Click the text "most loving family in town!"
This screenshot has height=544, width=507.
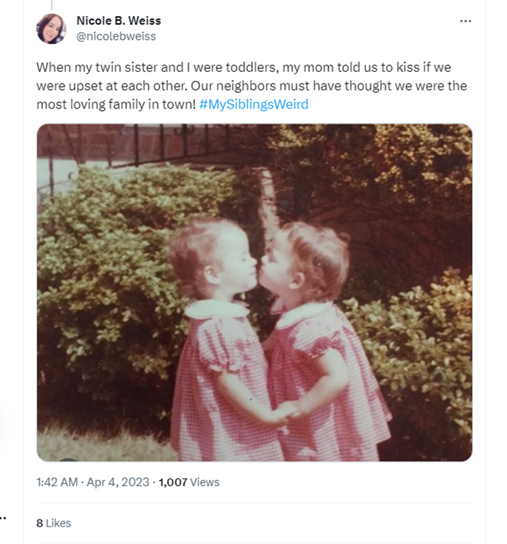[x=116, y=104]
